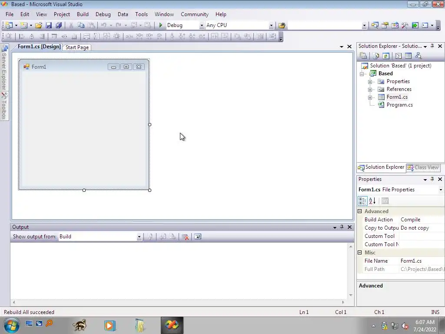Click View Designer icon in Solution Explorer
445x334 pixels.
408,56
